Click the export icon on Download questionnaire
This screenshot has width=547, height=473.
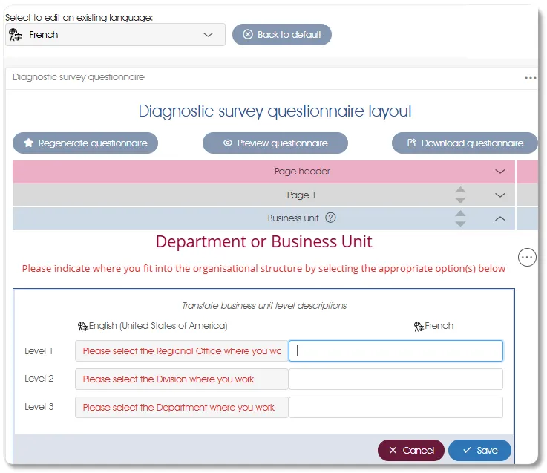412,143
